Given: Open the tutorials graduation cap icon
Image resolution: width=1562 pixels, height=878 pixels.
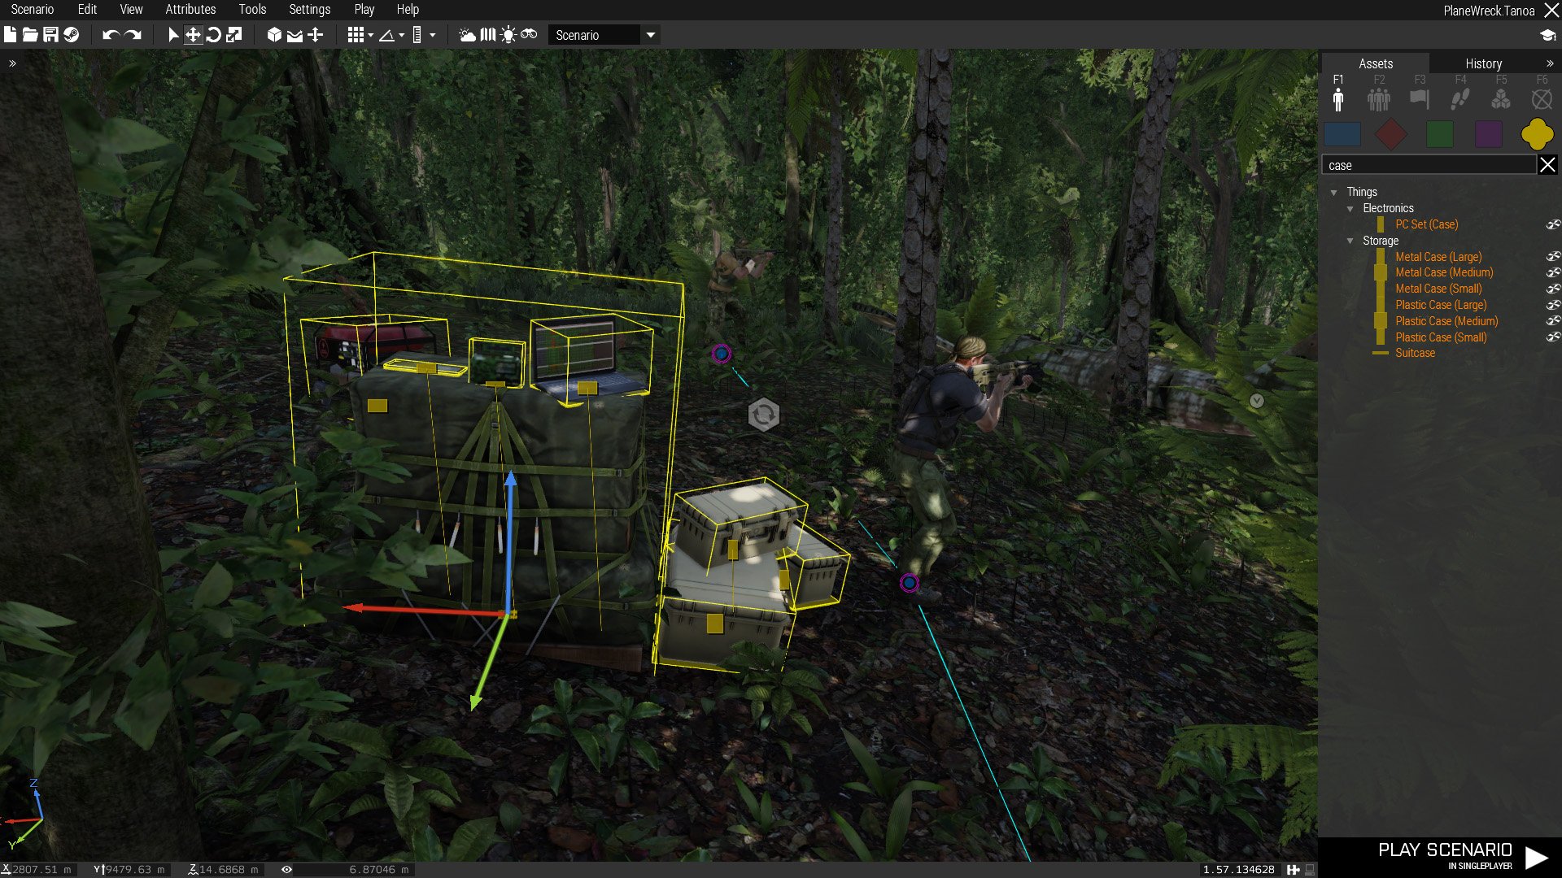Looking at the screenshot, I should point(1547,35).
